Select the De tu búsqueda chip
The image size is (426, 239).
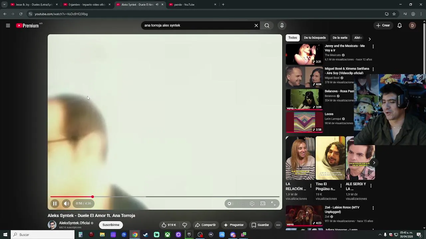[315, 38]
